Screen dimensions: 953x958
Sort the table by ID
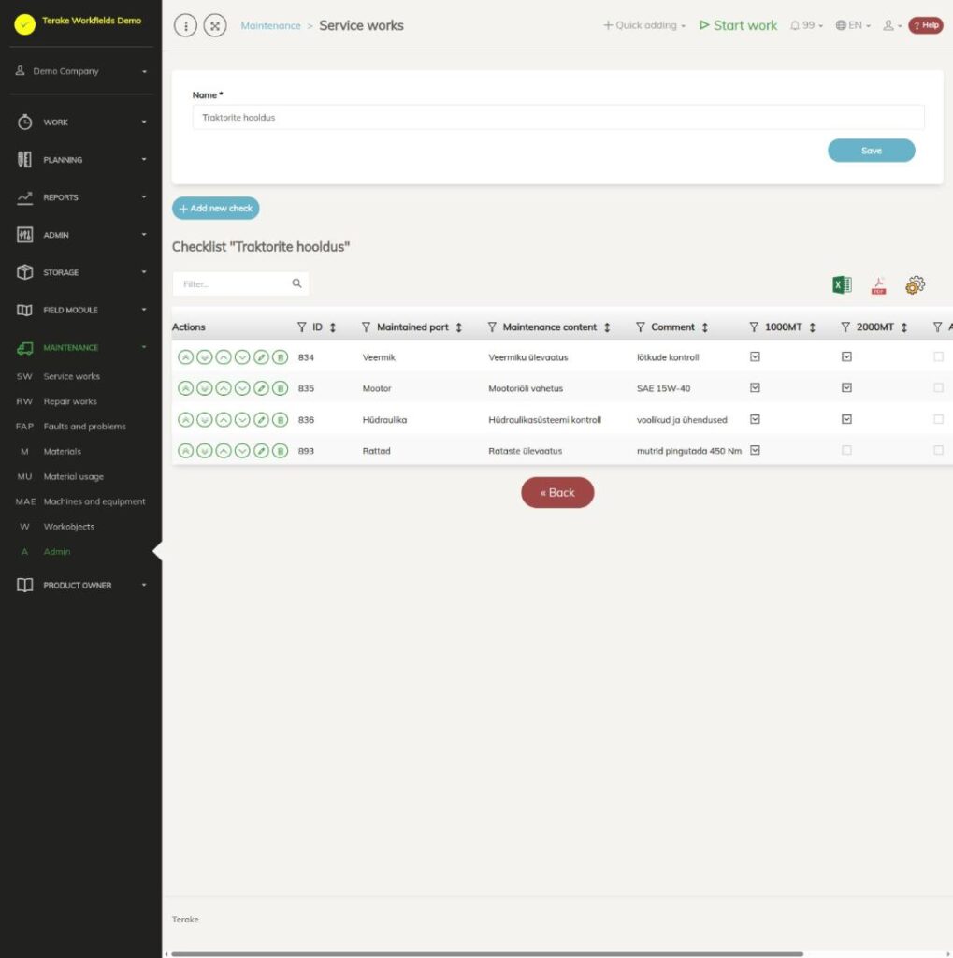[x=333, y=327]
